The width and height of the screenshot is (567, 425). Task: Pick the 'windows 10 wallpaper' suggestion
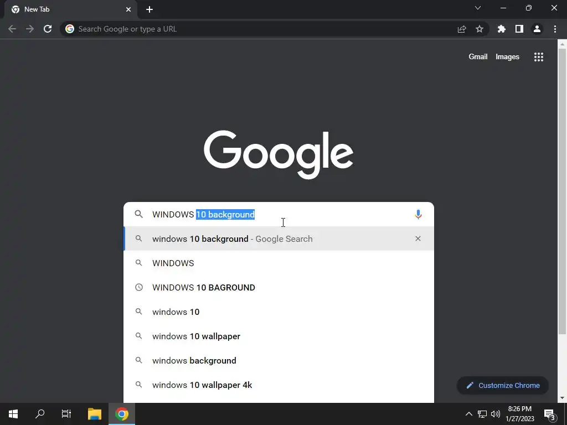[x=279, y=336]
